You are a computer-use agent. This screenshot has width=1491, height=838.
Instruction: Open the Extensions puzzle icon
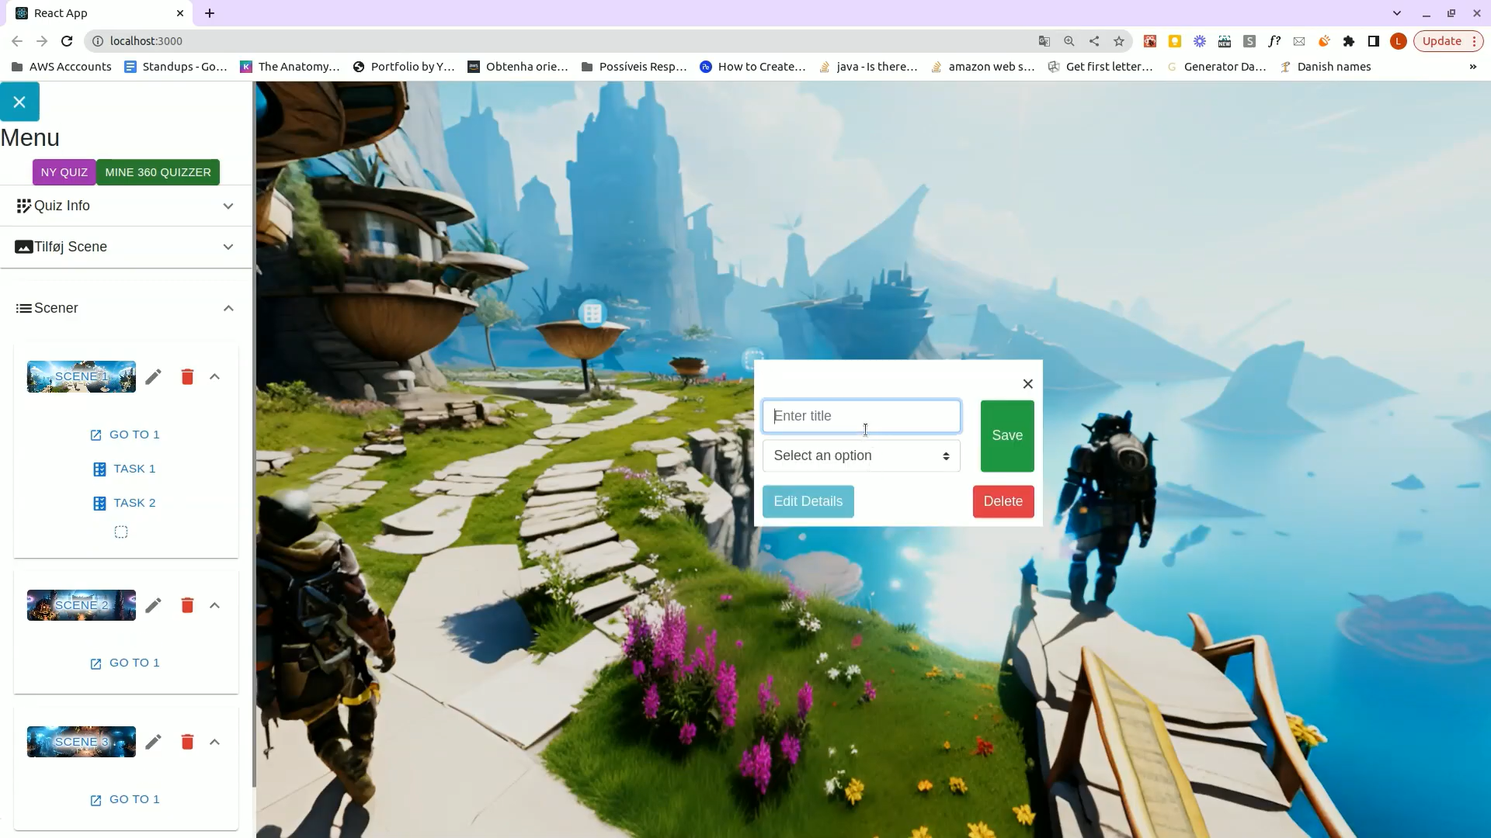tap(1349, 41)
